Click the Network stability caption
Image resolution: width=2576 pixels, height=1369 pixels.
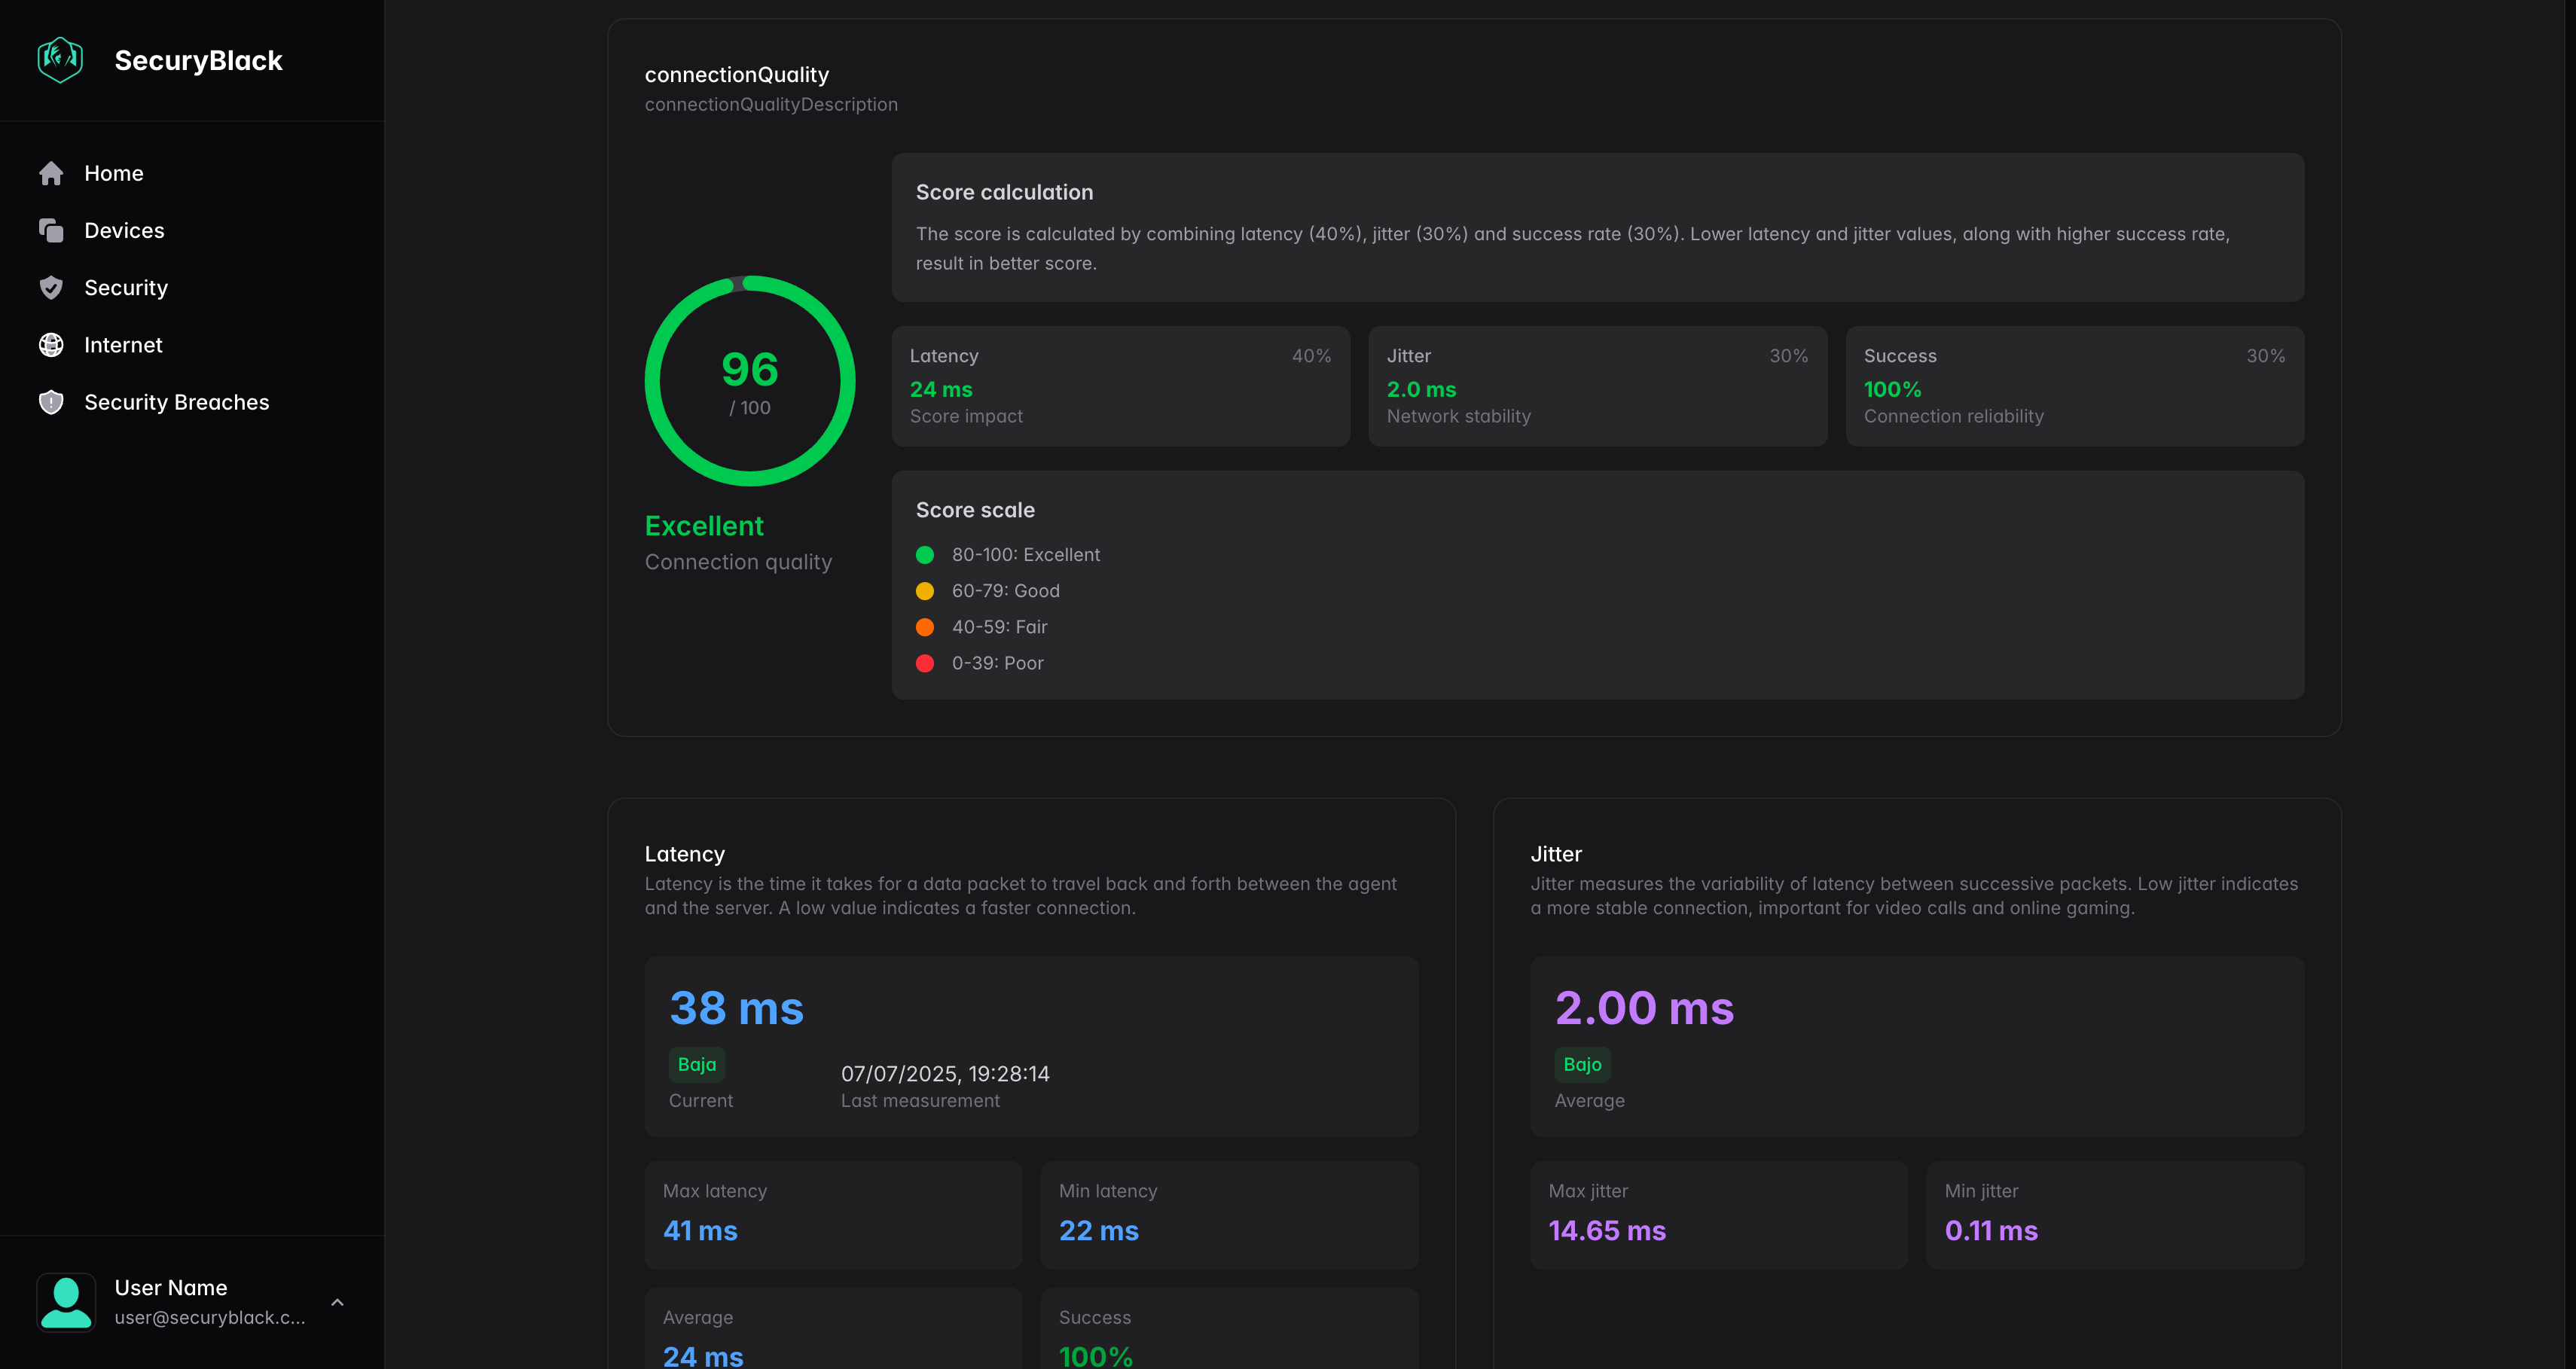(x=1458, y=417)
